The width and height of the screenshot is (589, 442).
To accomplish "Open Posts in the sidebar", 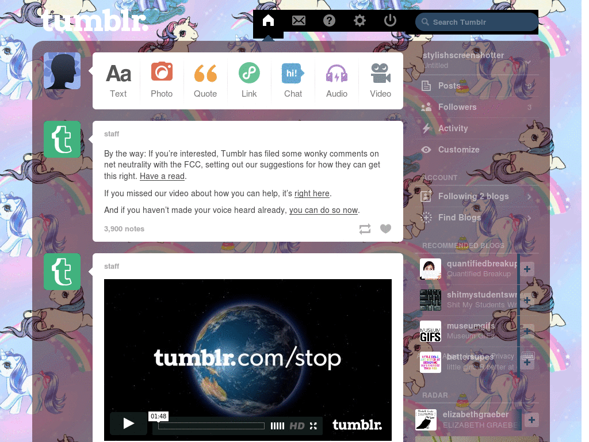I will (x=477, y=86).
